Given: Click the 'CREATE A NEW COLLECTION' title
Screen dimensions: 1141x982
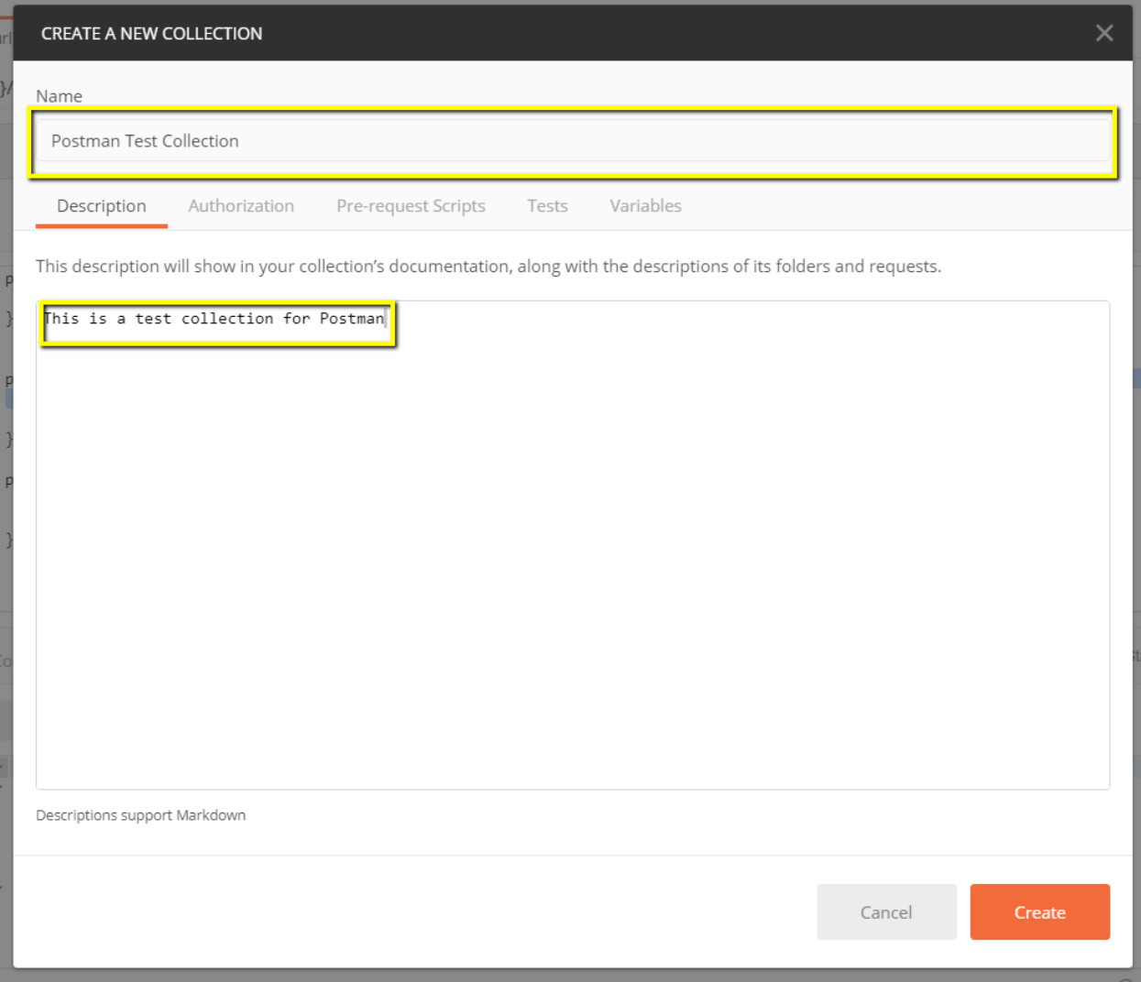Looking at the screenshot, I should (x=151, y=34).
